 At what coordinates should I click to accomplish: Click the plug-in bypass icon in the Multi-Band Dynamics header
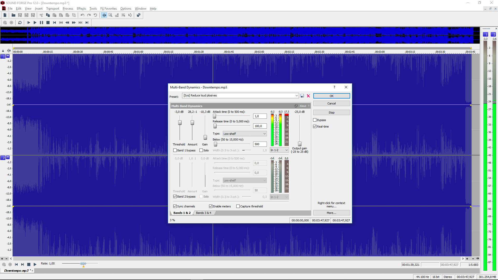[x=296, y=106]
